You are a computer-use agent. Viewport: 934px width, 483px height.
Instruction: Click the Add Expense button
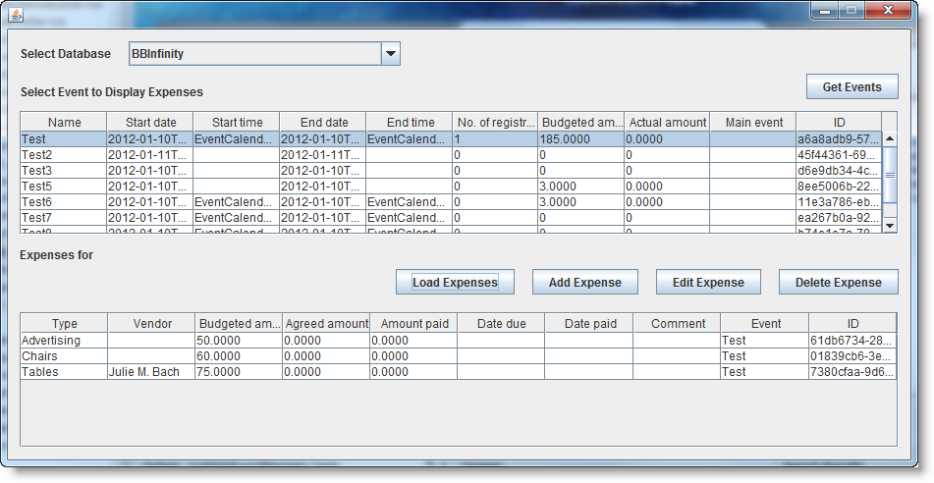point(585,283)
